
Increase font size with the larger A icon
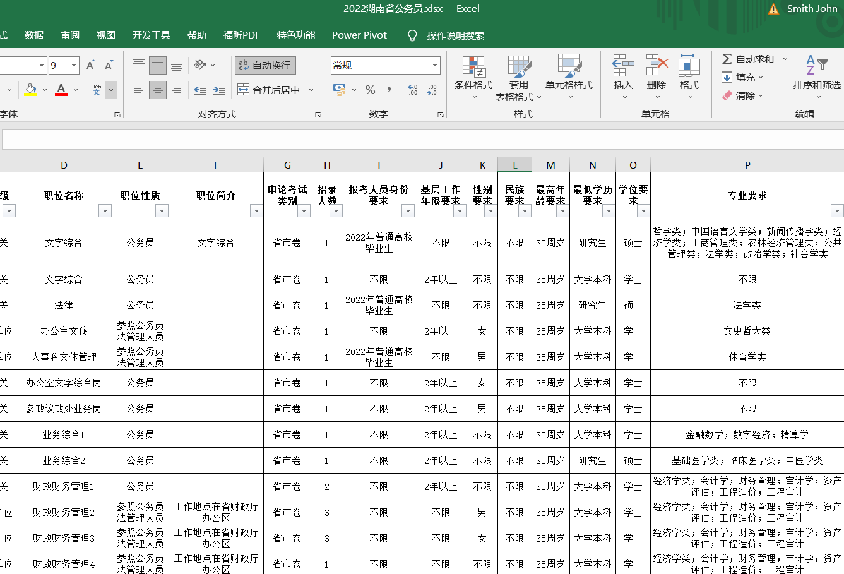[x=90, y=66]
